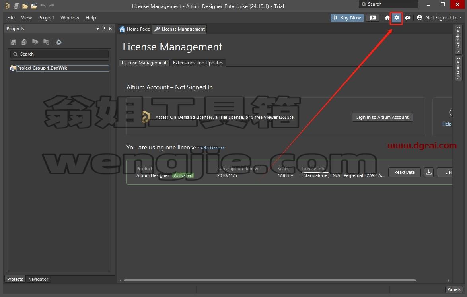Click Sign In to Altium Account button
This screenshot has width=467, height=297.
(382, 117)
